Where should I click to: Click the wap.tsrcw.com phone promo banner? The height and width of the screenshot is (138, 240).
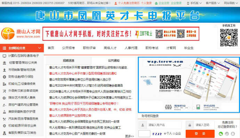(x=189, y=85)
